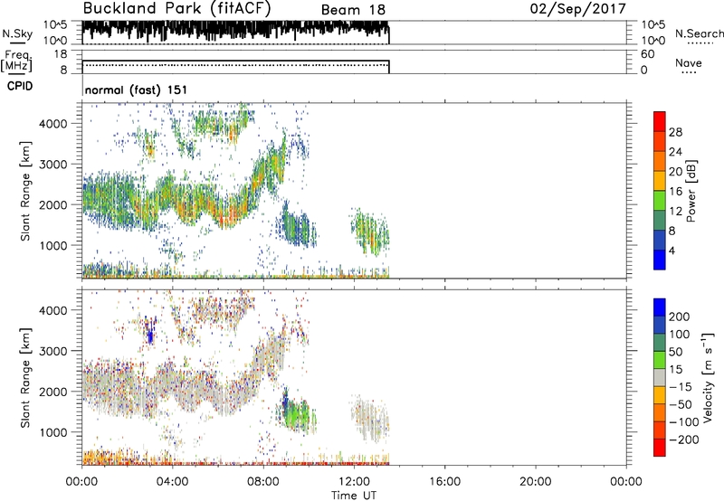Click the "Slant Range [km]" label of power panel
724x501 pixels.
point(25,191)
